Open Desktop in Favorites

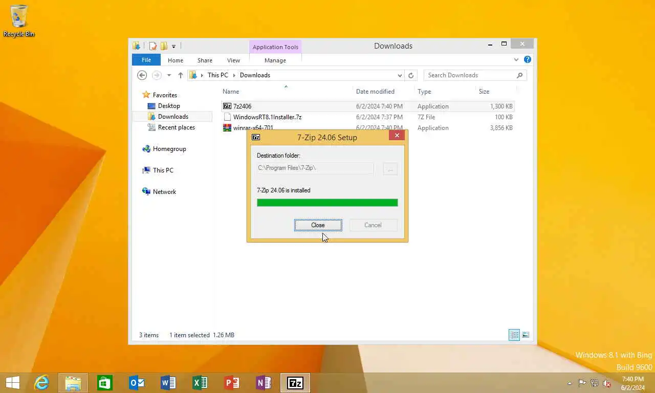[x=169, y=106]
